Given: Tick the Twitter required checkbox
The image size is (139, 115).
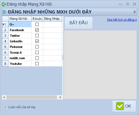Looking at the screenshot, I should (x=37, y=36).
